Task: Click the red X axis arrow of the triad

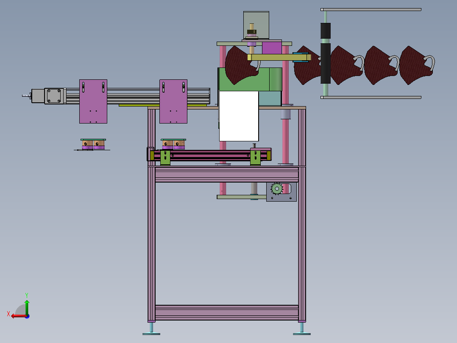Action: (x=19, y=316)
